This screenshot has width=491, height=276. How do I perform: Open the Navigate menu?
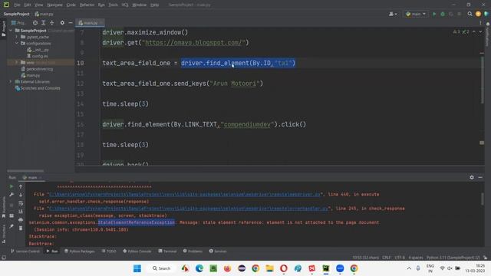[x=54, y=5]
